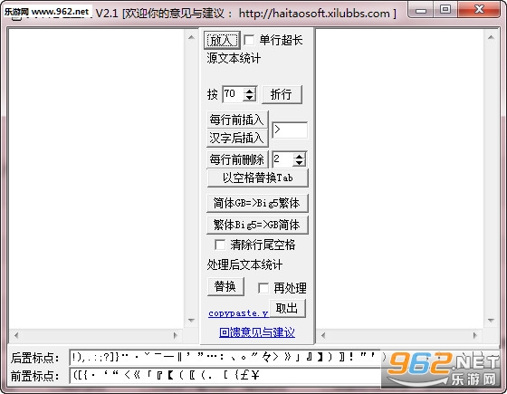
Task: Click 以空格替换Tab button
Action: [257, 178]
